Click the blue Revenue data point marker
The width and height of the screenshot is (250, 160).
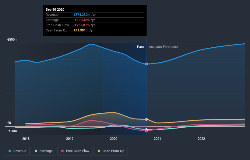pyautogui.click(x=146, y=64)
